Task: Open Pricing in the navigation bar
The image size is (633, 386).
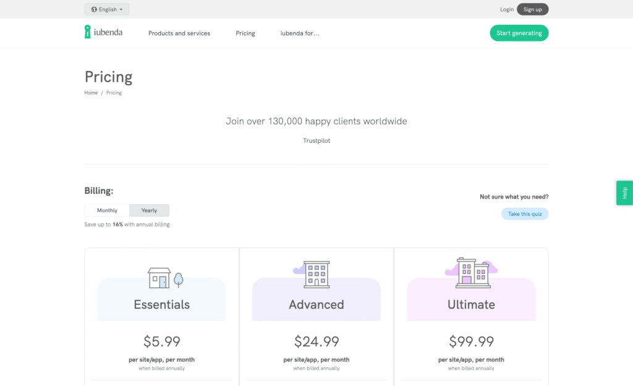Action: point(245,33)
